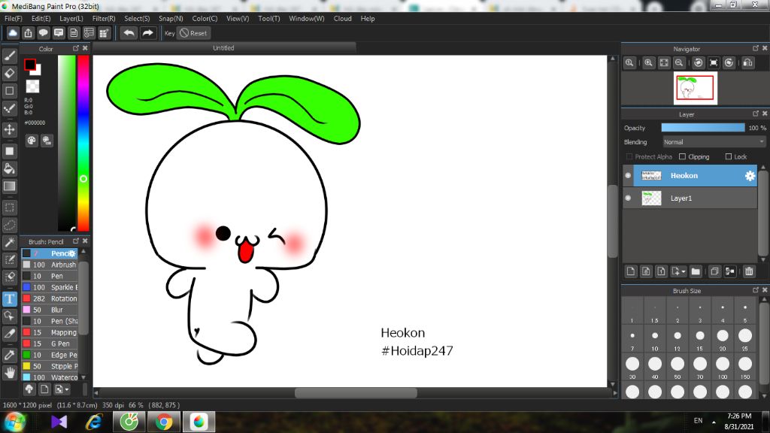This screenshot has height=433, width=770.
Task: Select the Text tool
Action: click(x=9, y=298)
